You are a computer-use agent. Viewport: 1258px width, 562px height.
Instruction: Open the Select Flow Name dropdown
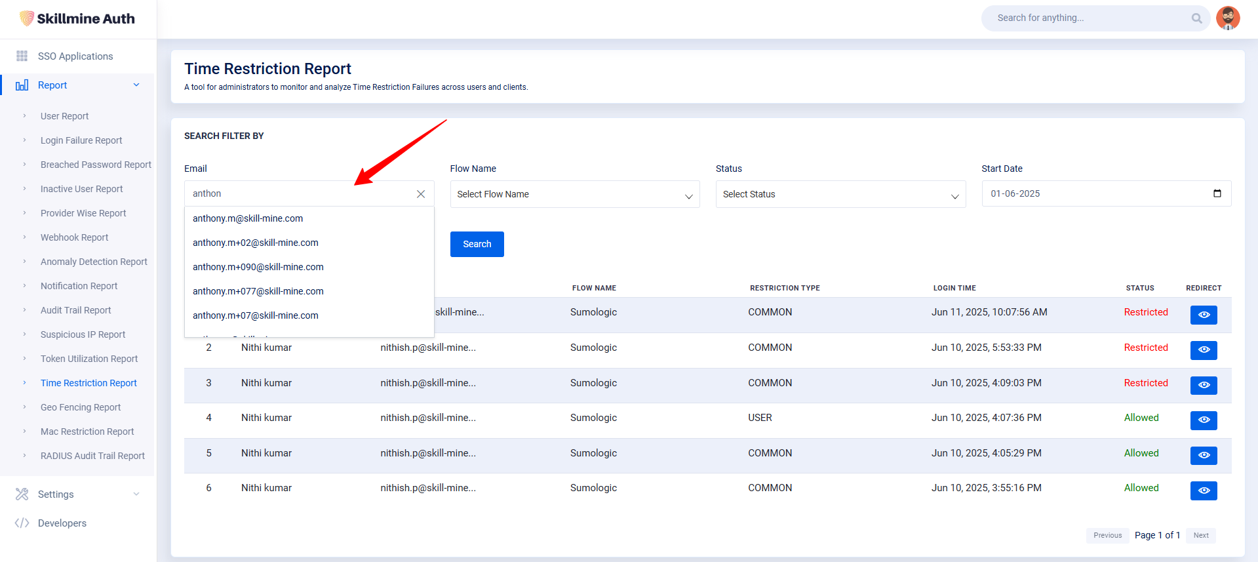(x=574, y=195)
